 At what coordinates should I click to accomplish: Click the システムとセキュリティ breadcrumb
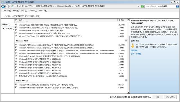pyautogui.click(x=45, y=6)
